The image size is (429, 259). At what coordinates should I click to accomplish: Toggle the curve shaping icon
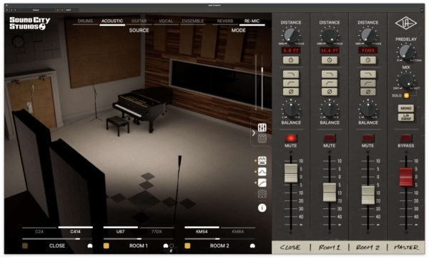pos(262,182)
